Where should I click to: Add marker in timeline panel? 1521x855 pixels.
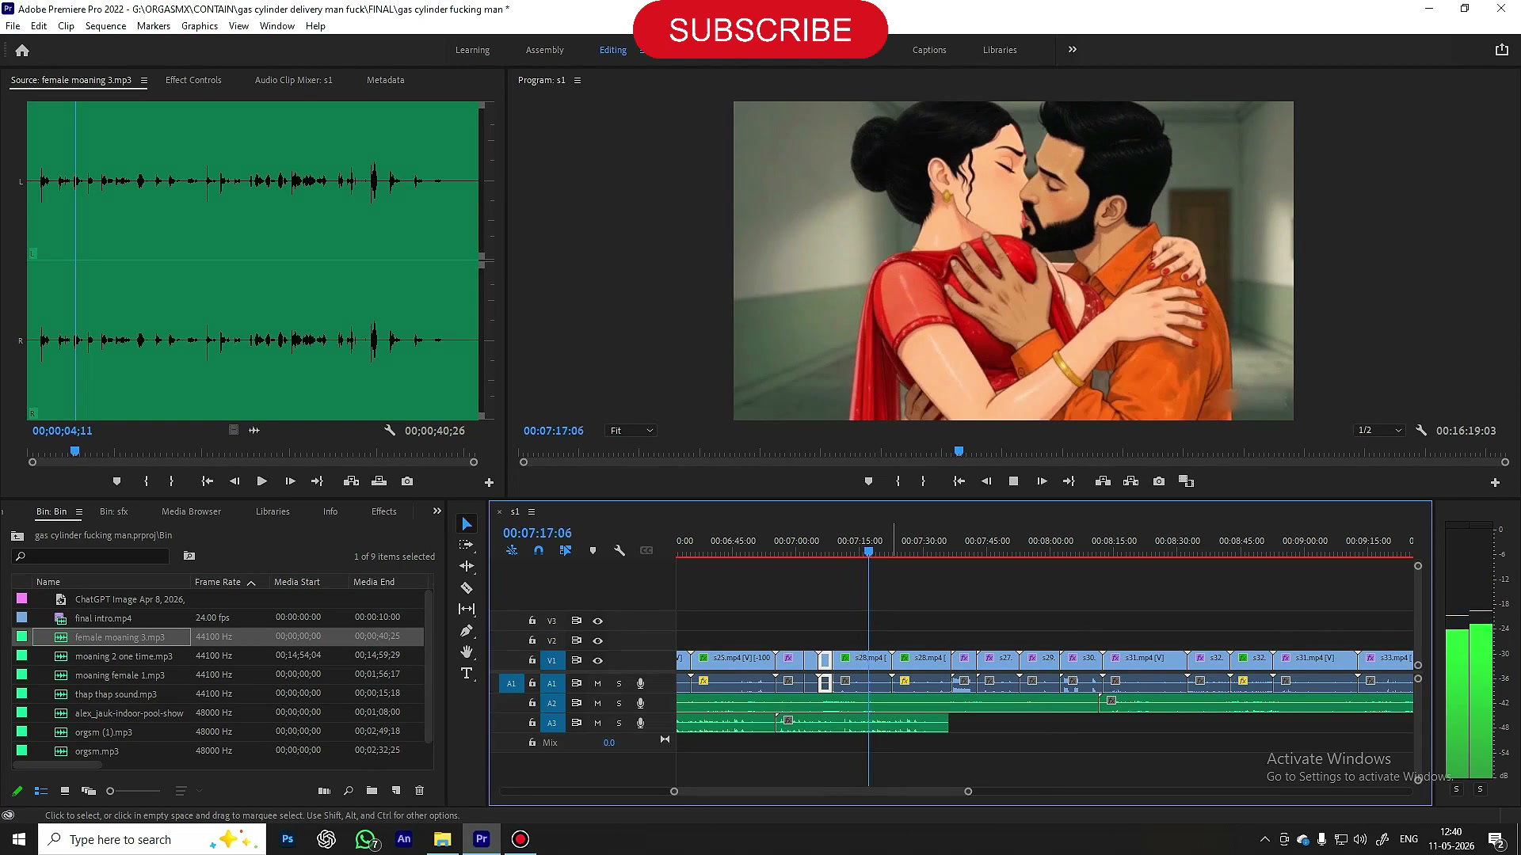(x=593, y=550)
